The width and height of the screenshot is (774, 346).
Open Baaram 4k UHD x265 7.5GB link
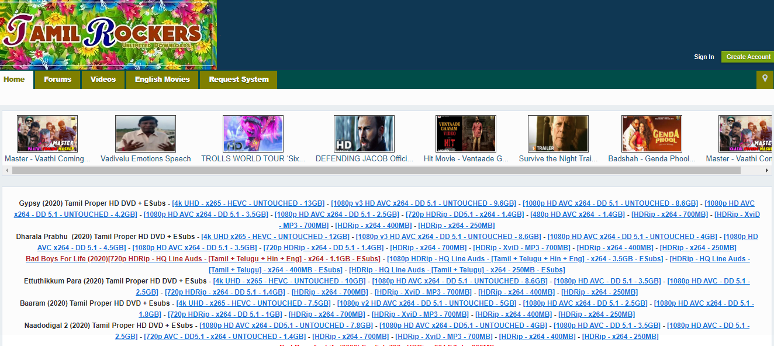tap(253, 303)
